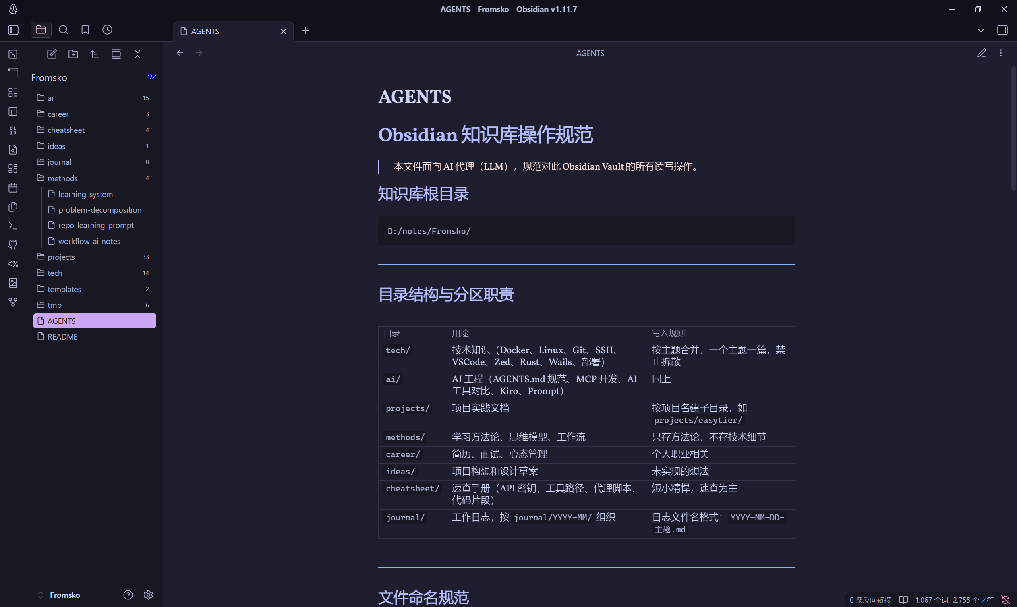Open the calendar ribbon icon
The width and height of the screenshot is (1017, 607).
tap(13, 188)
